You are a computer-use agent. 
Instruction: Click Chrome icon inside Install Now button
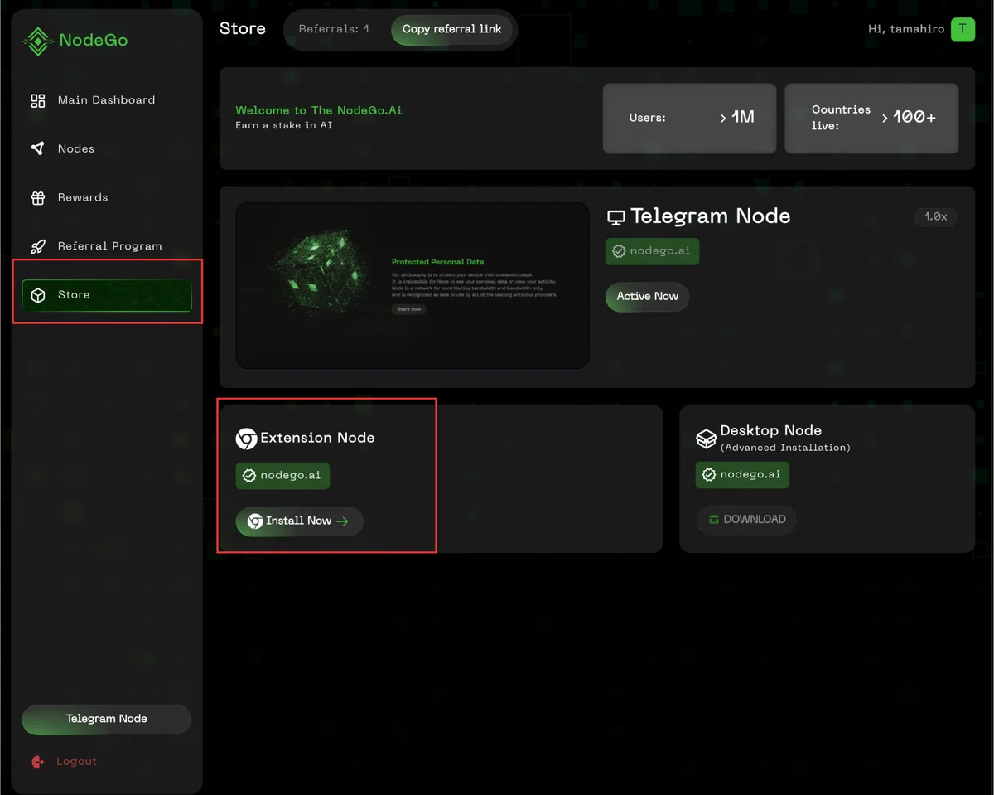point(255,521)
